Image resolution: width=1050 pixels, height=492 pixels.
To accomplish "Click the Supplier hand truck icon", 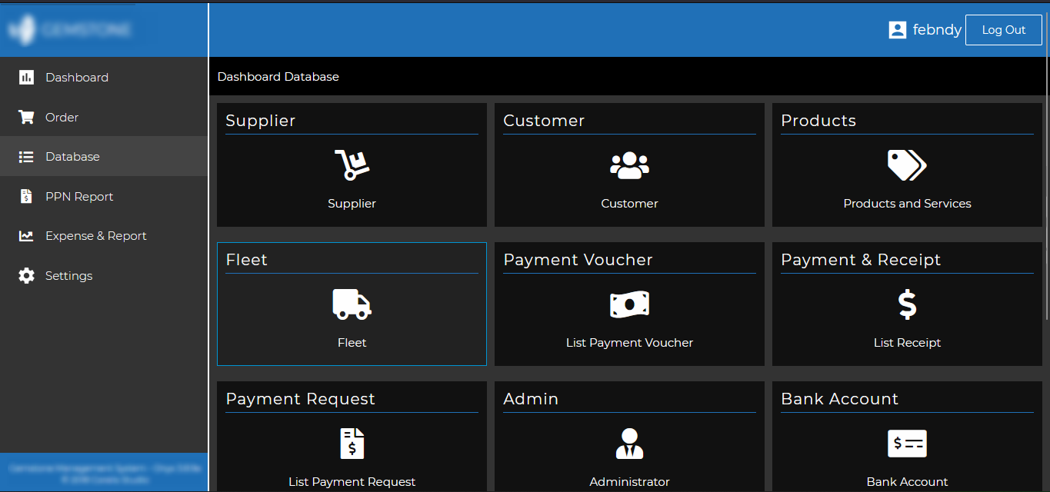I will 352,165.
